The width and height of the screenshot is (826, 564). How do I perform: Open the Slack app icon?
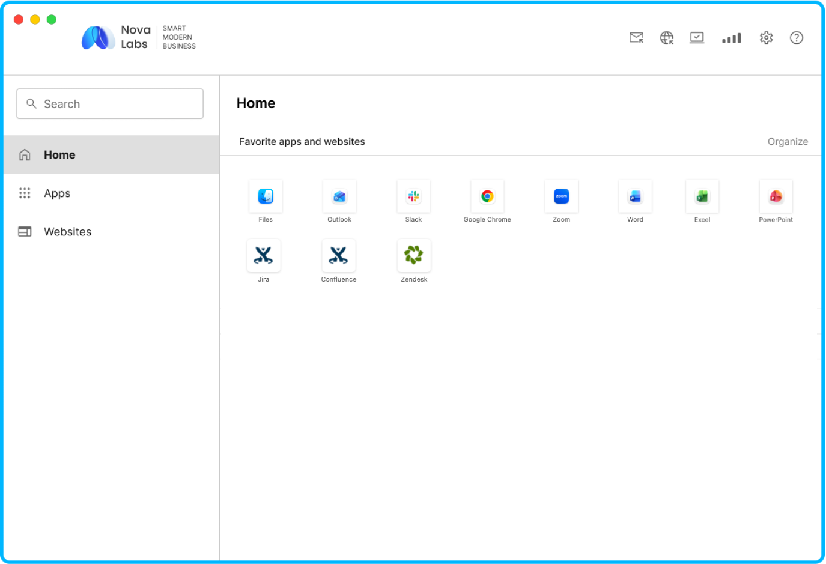(413, 196)
